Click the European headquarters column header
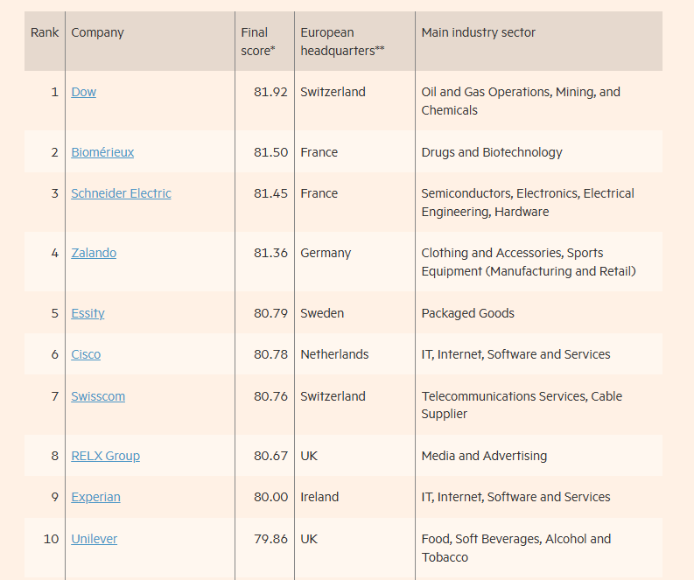 (342, 41)
